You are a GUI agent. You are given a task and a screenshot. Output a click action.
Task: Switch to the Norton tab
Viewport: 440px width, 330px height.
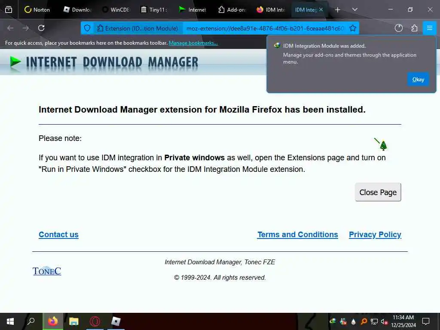tap(37, 10)
